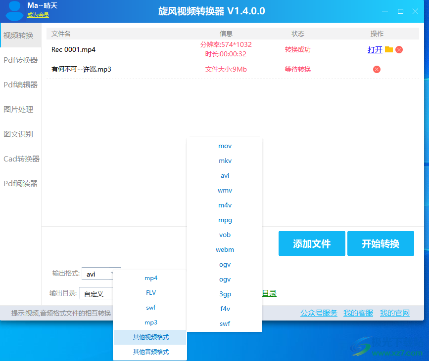Select webm as the output format
Viewport: 429px width, 361px height.
click(225, 249)
